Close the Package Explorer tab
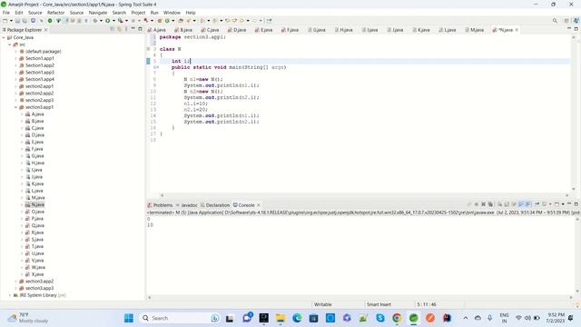This screenshot has width=581, height=327. [46, 30]
